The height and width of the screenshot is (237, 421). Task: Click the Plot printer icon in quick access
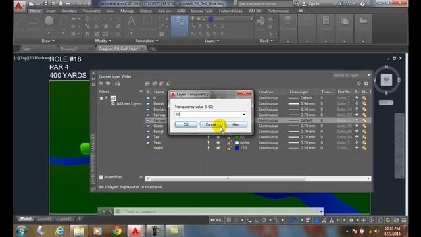(61, 4)
